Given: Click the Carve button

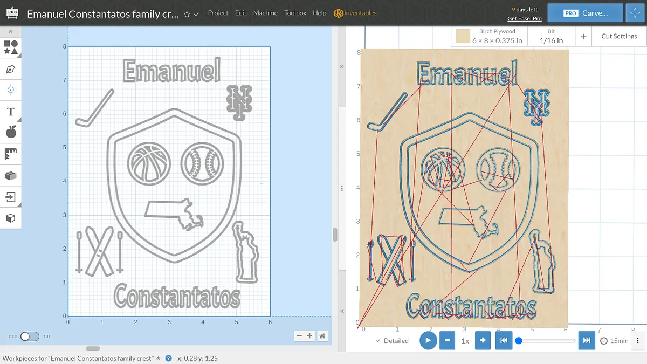Looking at the screenshot, I should click(x=585, y=13).
